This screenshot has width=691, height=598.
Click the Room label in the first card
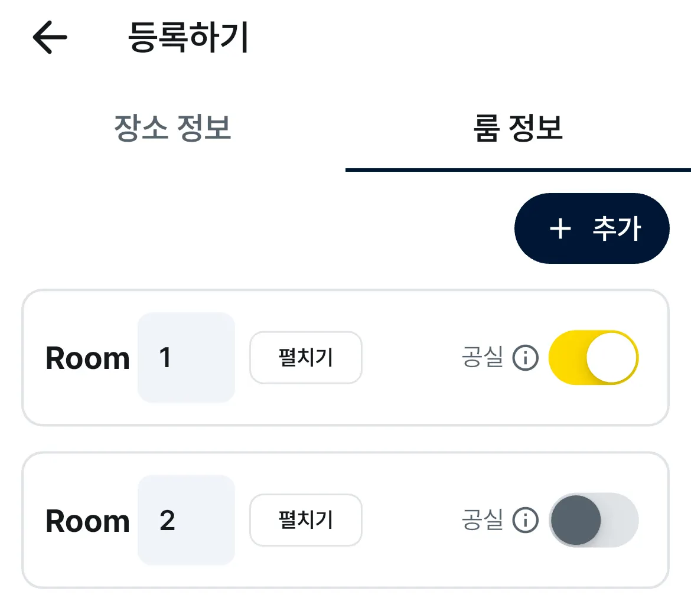point(87,358)
